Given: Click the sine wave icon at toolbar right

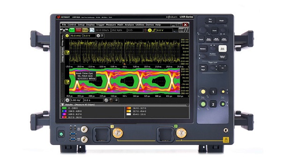Looking at the screenshot, I should point(186,30).
